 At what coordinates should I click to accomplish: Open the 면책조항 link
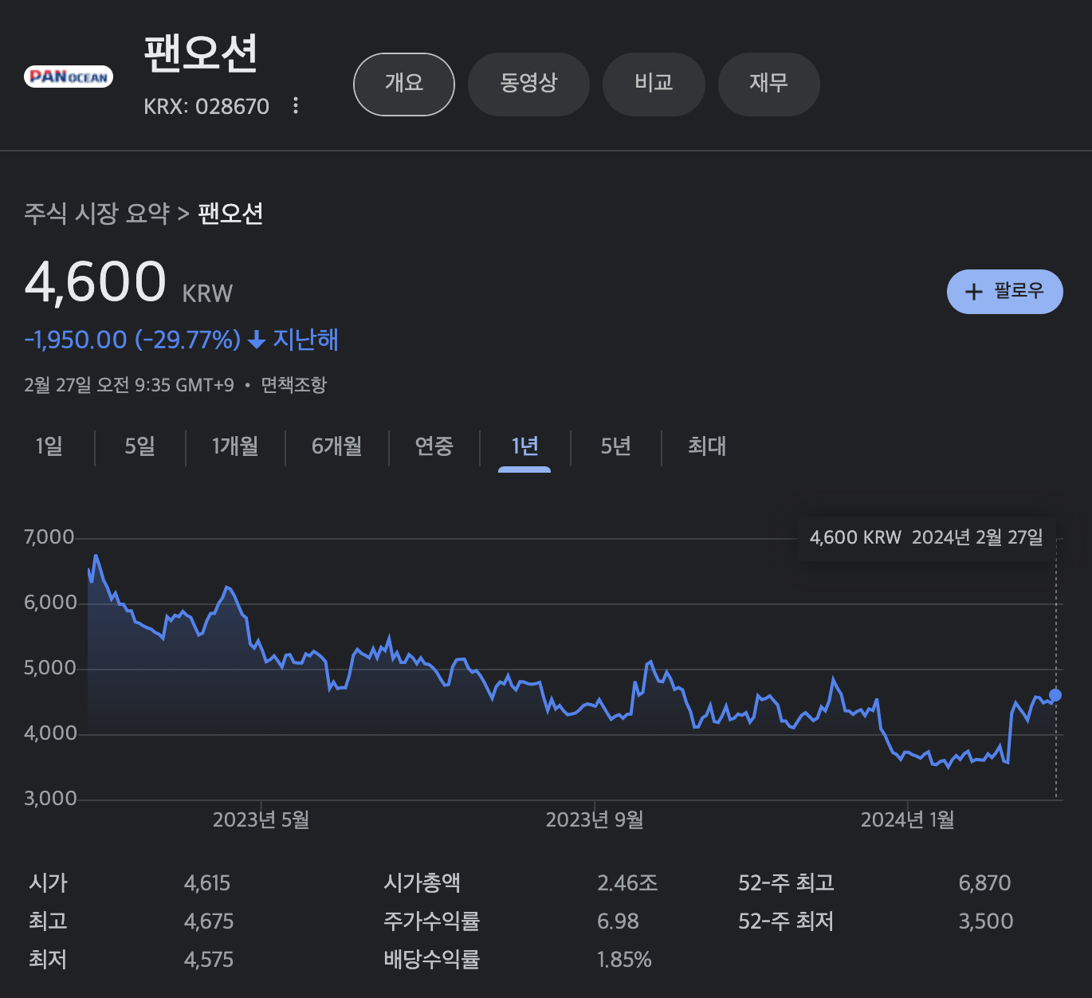294,386
